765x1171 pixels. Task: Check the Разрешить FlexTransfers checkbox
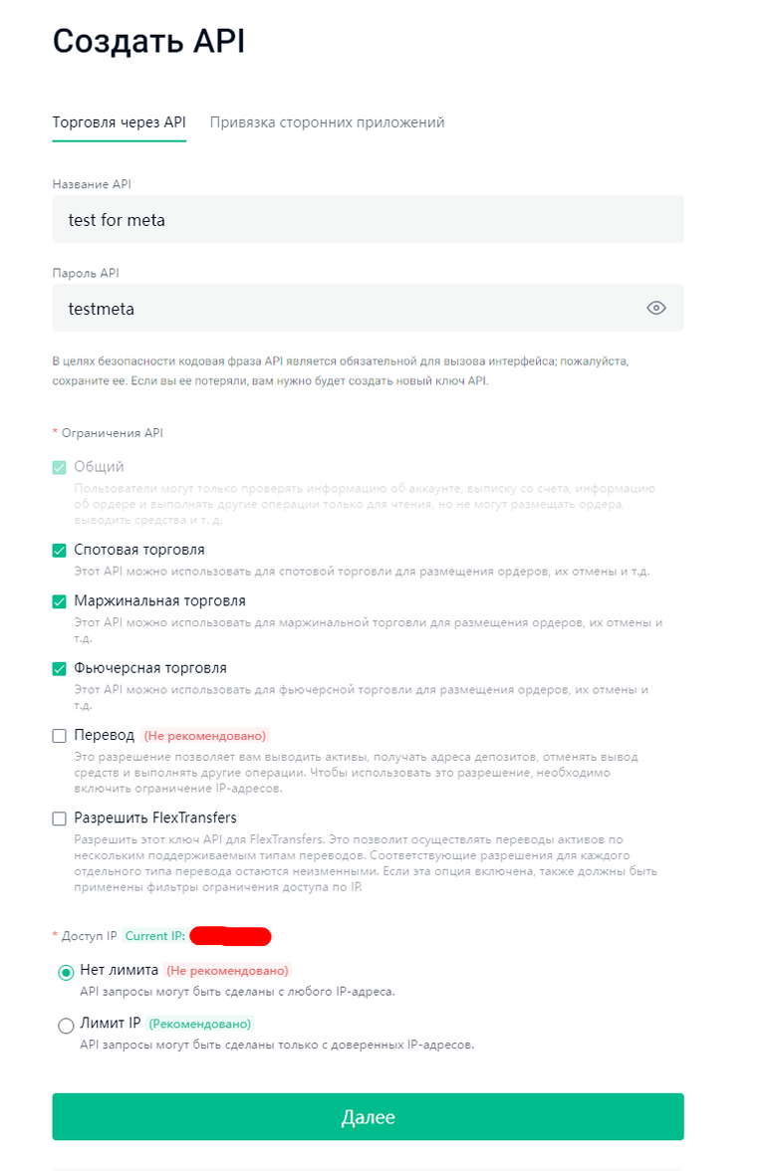point(60,819)
